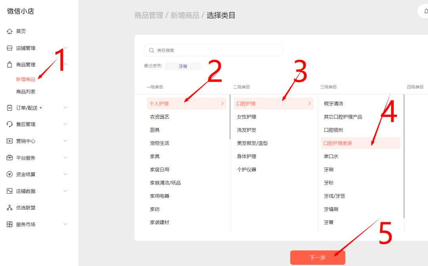Click 微信小店 logo title

coord(21,11)
